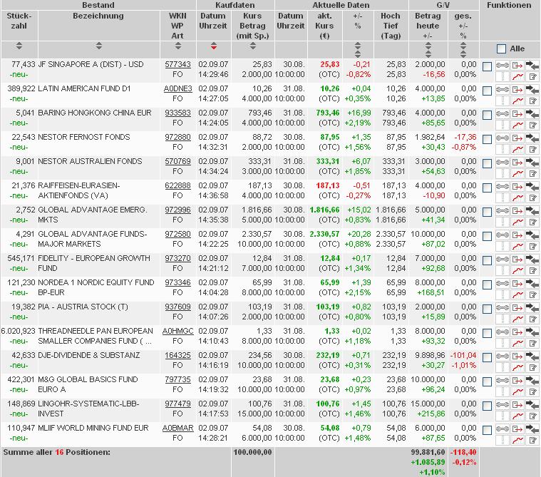Image resolution: width=541 pixels, height=477 pixels.
Task: Click total sum 100.000,00 value
Action: coord(252,452)
